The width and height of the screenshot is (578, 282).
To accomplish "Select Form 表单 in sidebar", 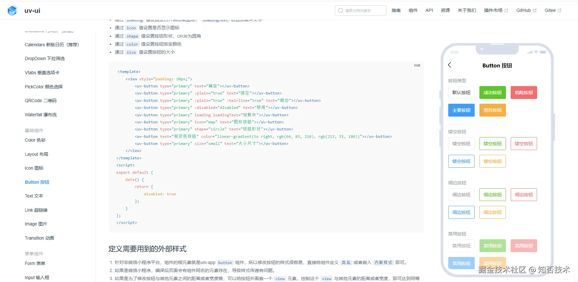I will [35, 263].
